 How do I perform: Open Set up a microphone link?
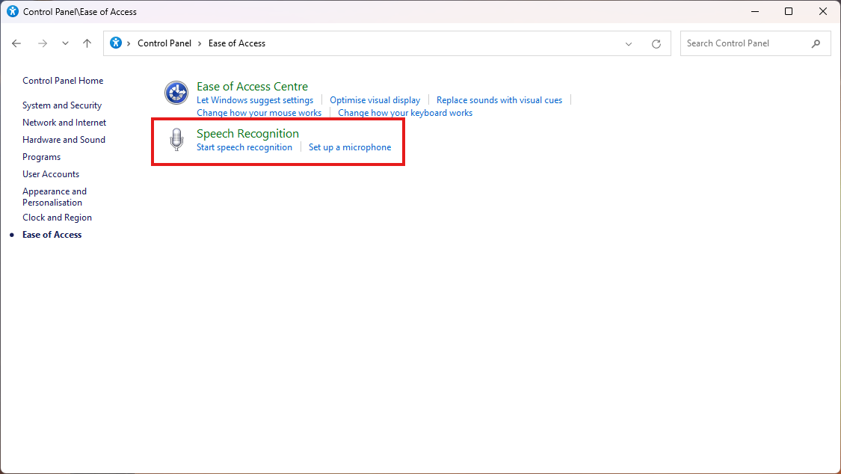pyautogui.click(x=350, y=147)
